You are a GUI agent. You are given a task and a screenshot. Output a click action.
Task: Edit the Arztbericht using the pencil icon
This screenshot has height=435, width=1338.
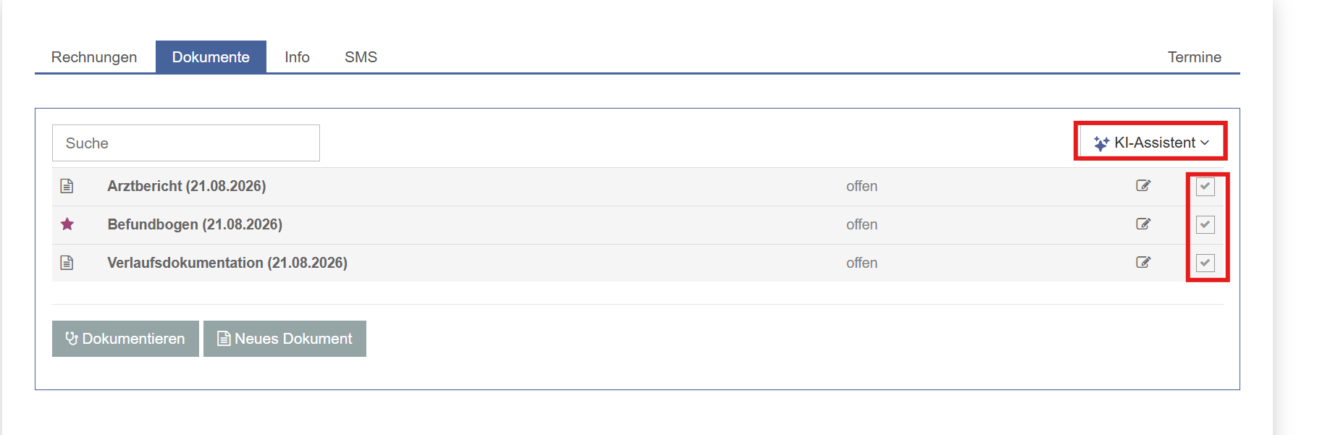pyautogui.click(x=1143, y=185)
